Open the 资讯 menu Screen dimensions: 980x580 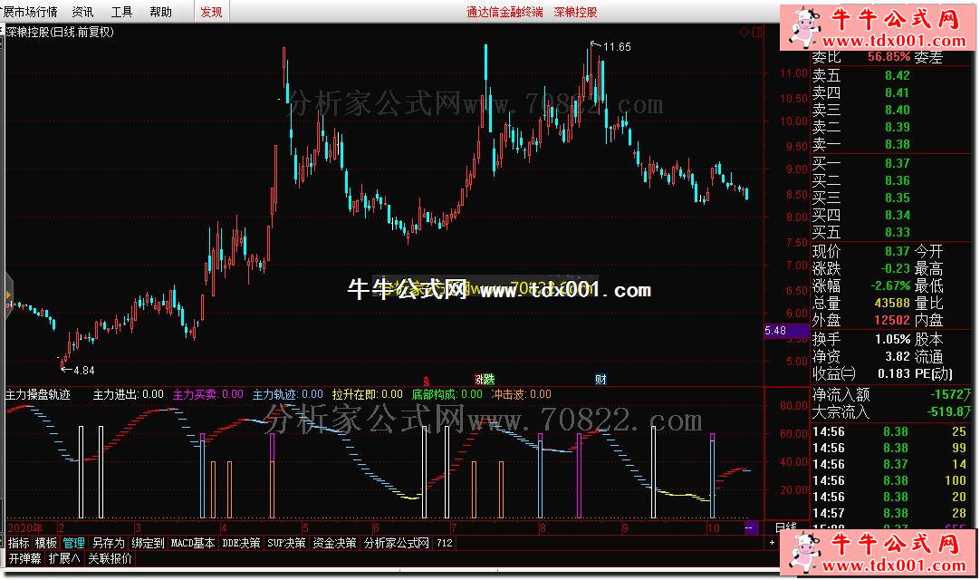tap(82, 12)
